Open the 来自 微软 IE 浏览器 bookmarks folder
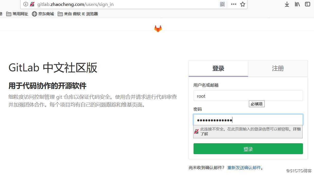 tap(78, 14)
